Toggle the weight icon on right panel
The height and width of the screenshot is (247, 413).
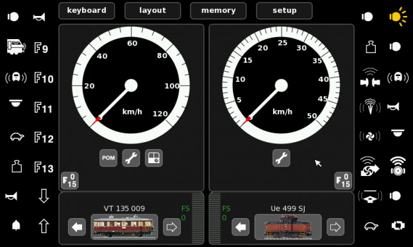[371, 47]
